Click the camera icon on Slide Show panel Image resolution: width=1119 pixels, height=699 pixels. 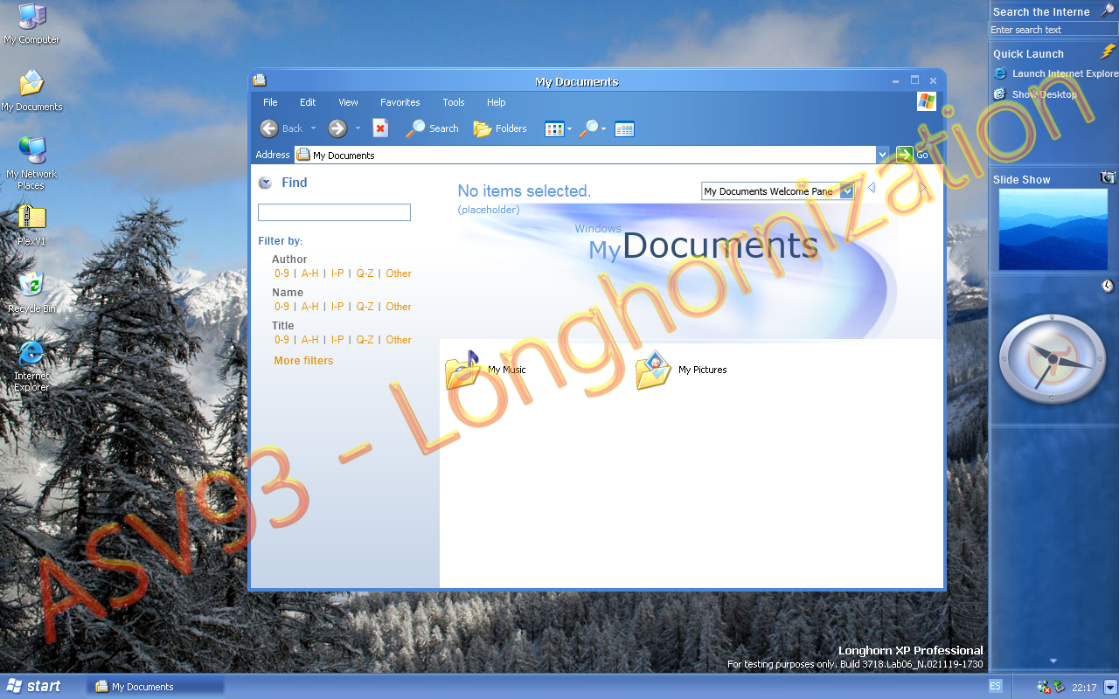1107,177
